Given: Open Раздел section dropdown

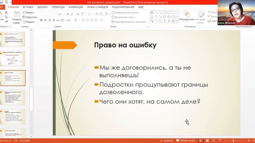Looking at the screenshot, I should click(29, 21).
